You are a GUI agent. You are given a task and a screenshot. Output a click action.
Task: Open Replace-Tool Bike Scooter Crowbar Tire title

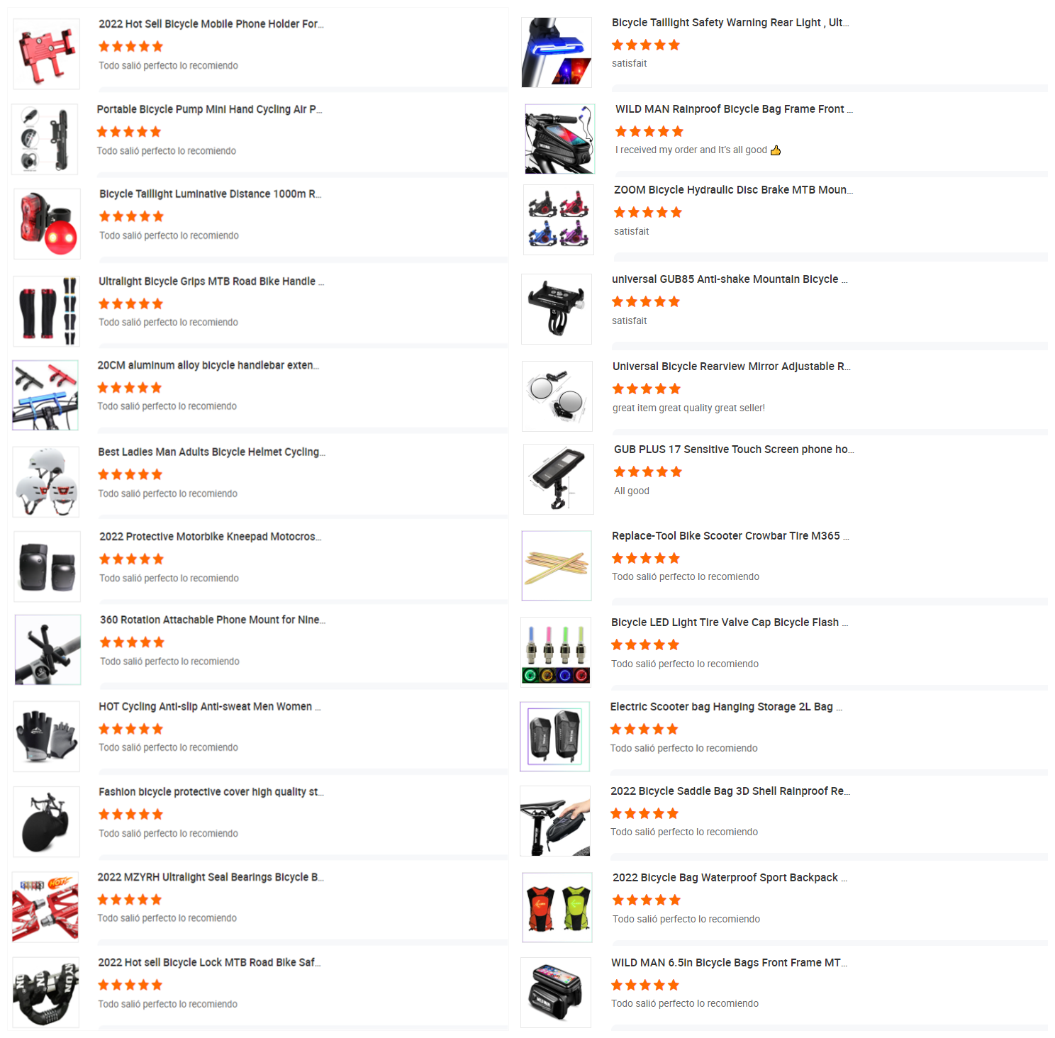click(x=730, y=536)
